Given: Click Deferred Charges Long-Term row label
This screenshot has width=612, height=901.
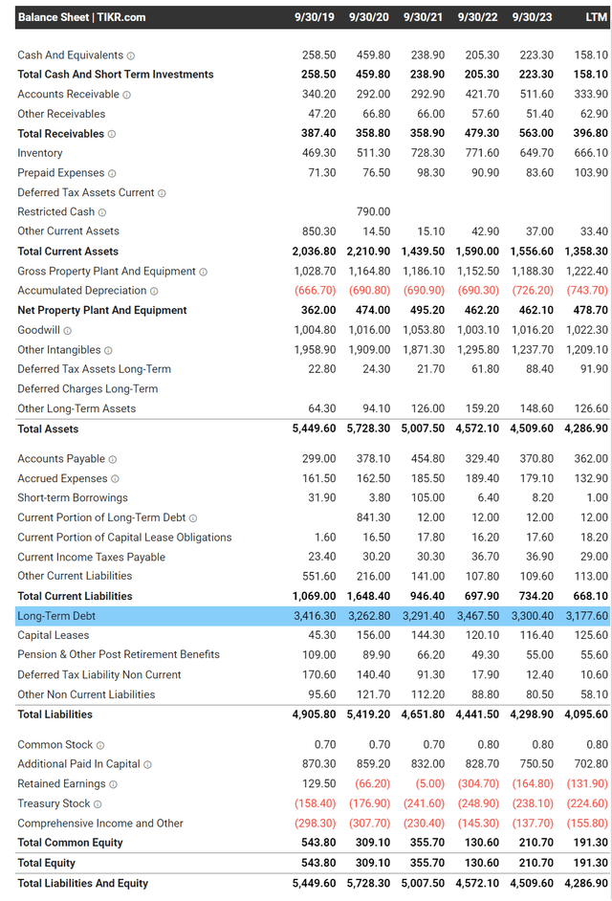Looking at the screenshot, I should [x=87, y=388].
